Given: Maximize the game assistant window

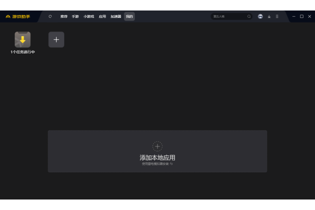Looking at the screenshot, I should [x=302, y=16].
